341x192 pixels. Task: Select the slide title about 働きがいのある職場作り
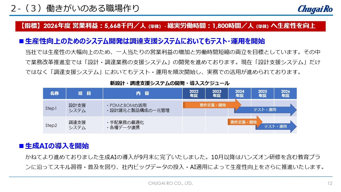(x=75, y=8)
